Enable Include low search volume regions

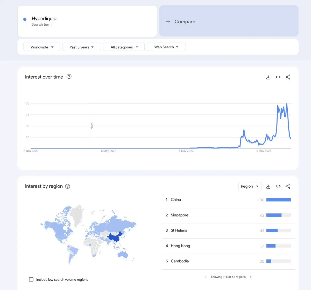[31, 279]
